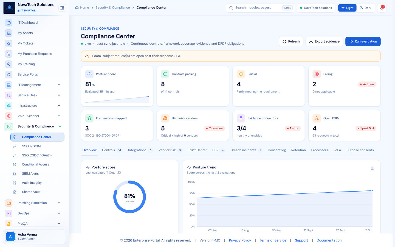Click the Home breadcrumb house icon
The width and height of the screenshot is (395, 247).
(77, 8)
